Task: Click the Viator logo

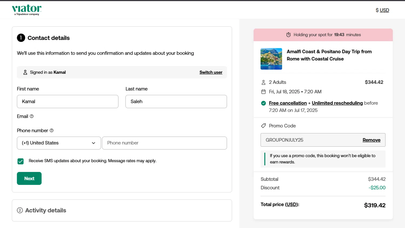Action: (26, 10)
